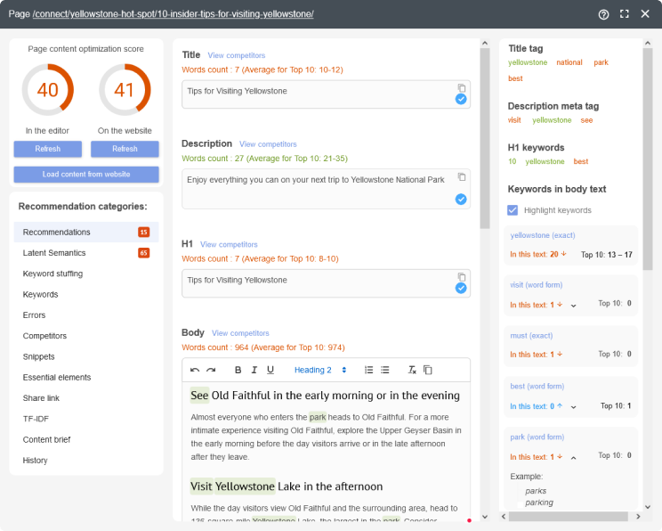Click the redo icon in body editor
This screenshot has width=662, height=531.
coord(211,370)
